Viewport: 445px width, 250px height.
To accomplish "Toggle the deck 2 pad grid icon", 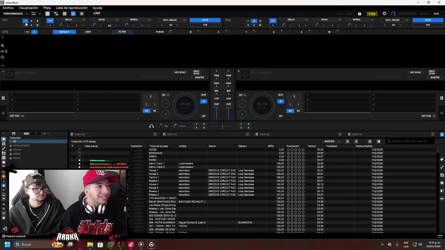I will coord(442,98).
